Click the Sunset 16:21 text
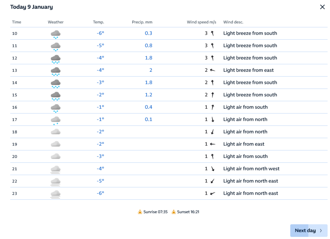This screenshot has width=330, height=239. (188, 212)
